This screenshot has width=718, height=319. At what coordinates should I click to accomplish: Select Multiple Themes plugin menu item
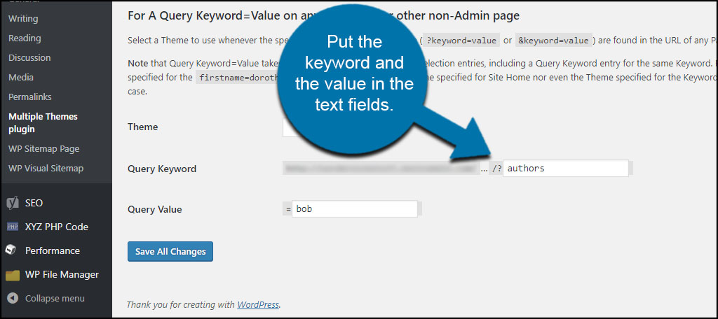pyautogui.click(x=43, y=123)
